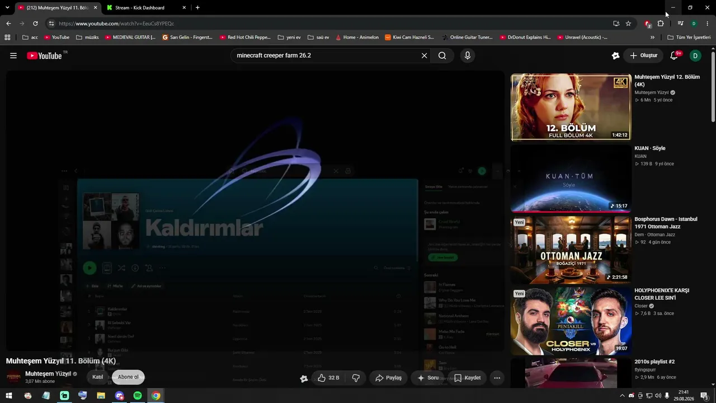Go back to the previous page

coord(8,24)
